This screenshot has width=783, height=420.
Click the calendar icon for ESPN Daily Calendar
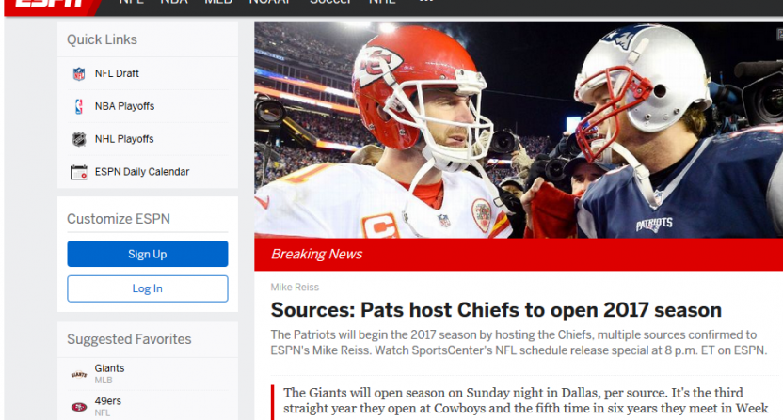[79, 172]
